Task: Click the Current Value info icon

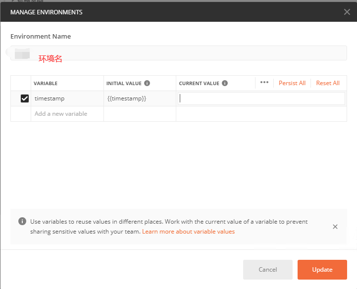Action: (225, 83)
